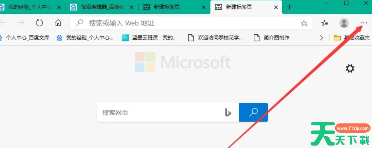Open a new tab with plus button
The height and width of the screenshot is (148, 372).
(x=289, y=7)
